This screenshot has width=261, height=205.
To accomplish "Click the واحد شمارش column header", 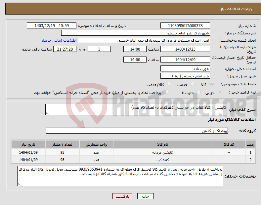I will [96, 144].
